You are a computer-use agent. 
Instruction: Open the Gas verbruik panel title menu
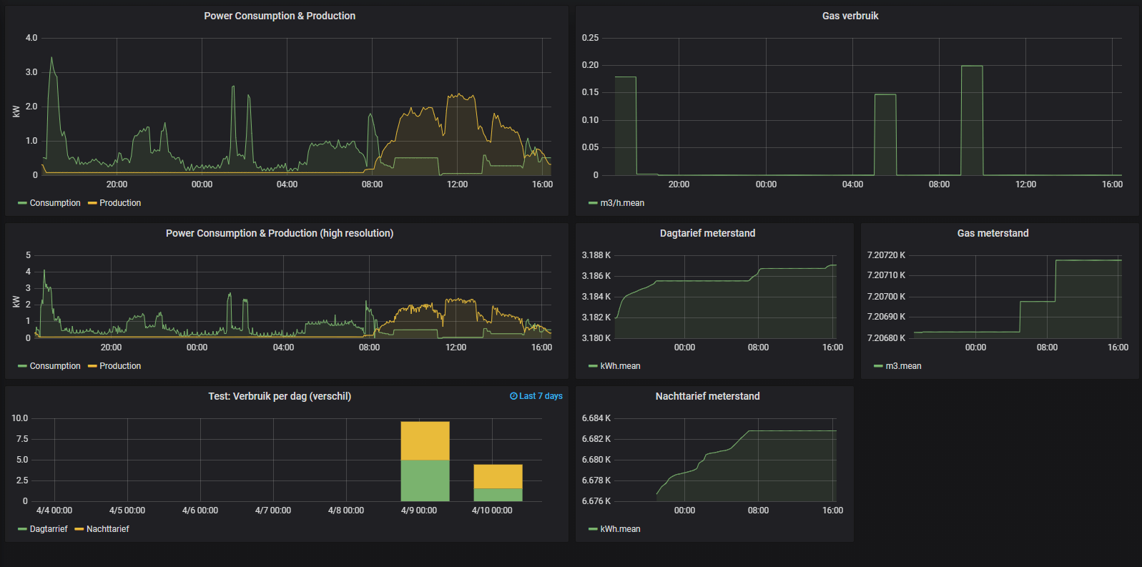pyautogui.click(x=850, y=16)
